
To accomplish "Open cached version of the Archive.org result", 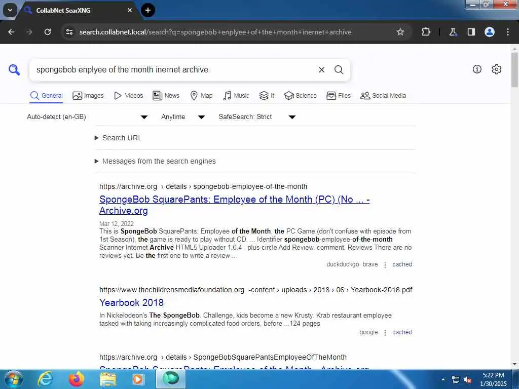I will pos(402,264).
